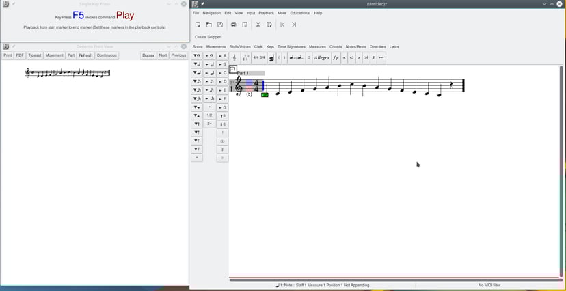Go to score end icon
The width and height of the screenshot is (566, 291).
click(294, 25)
